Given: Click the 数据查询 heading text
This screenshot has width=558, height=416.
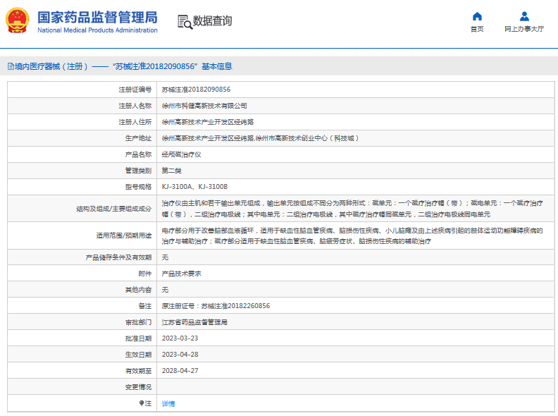Looking at the screenshot, I should coord(212,21).
